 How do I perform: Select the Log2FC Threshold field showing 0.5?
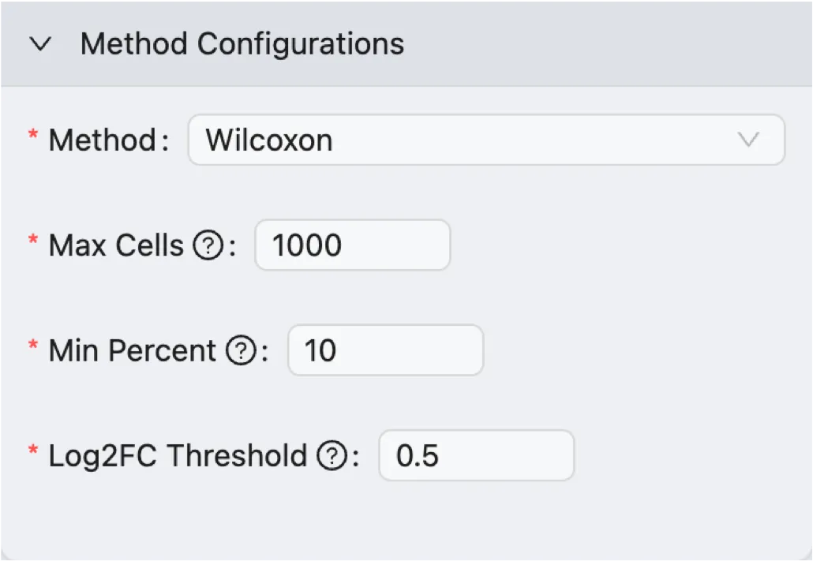point(476,456)
